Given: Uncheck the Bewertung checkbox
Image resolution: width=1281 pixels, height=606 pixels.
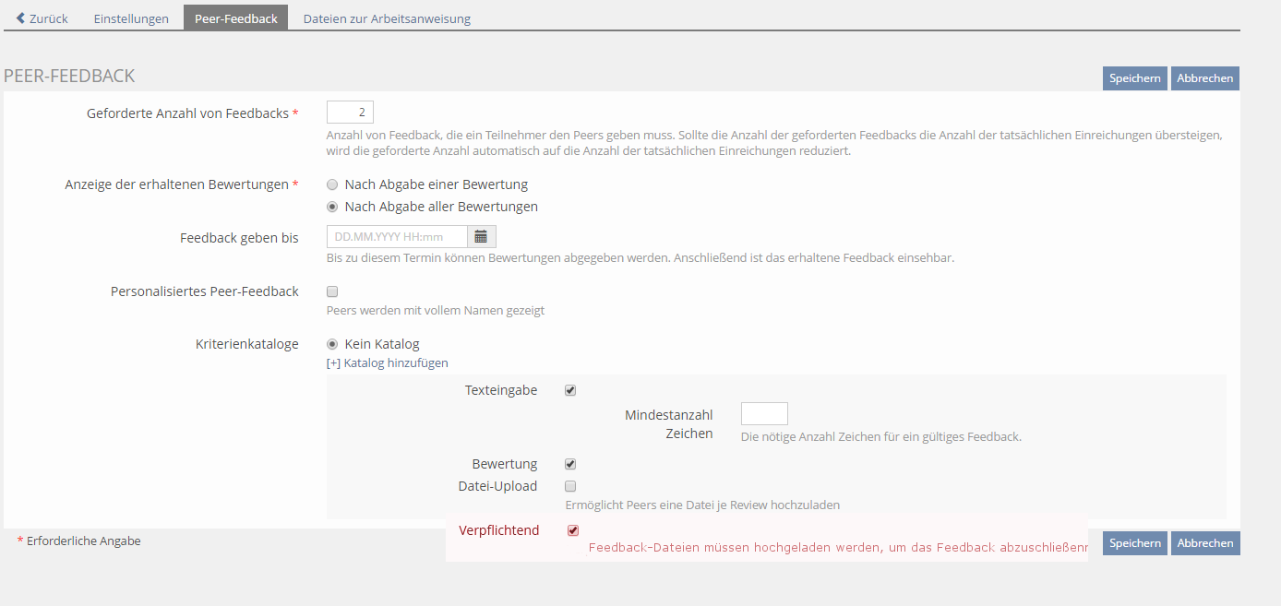Looking at the screenshot, I should coord(570,464).
